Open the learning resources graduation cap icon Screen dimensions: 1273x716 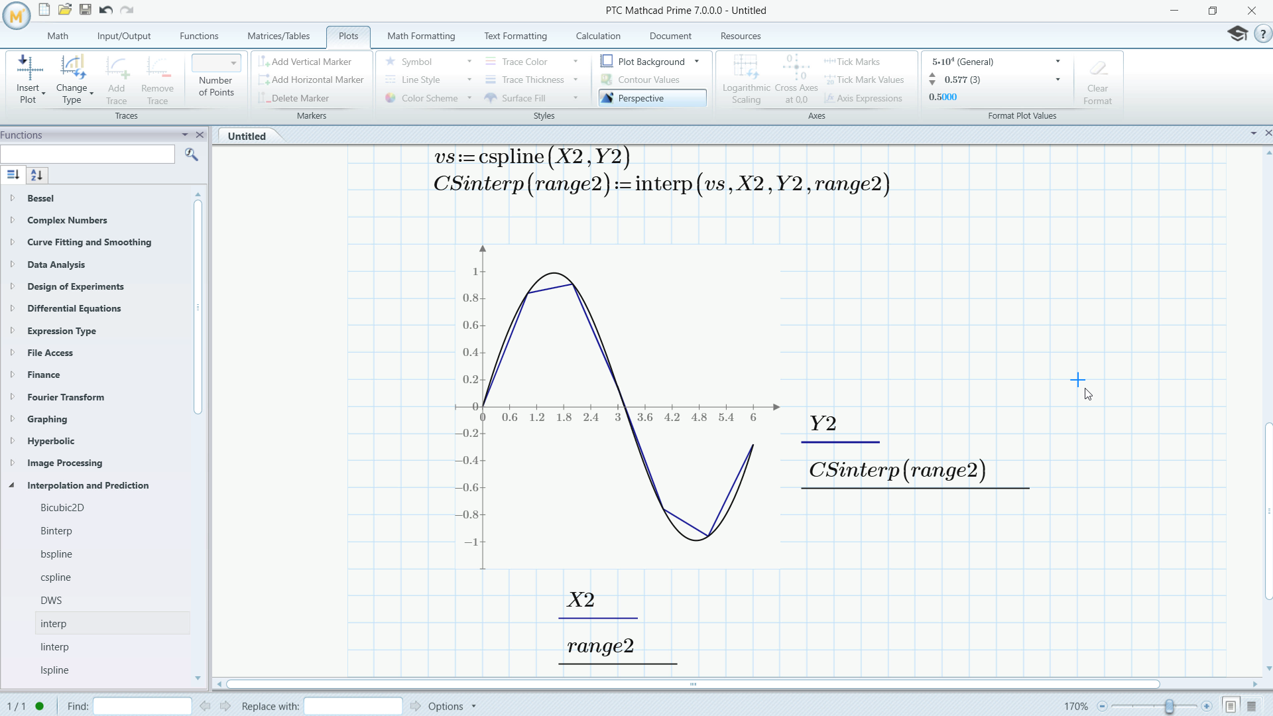(x=1237, y=34)
